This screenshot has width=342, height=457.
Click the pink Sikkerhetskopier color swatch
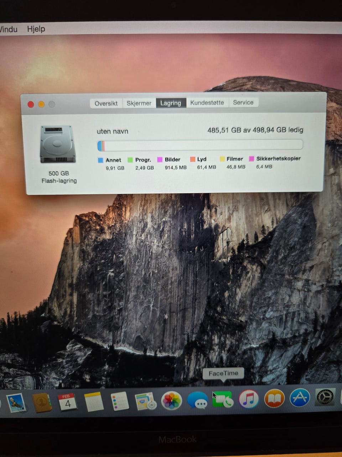252,159
